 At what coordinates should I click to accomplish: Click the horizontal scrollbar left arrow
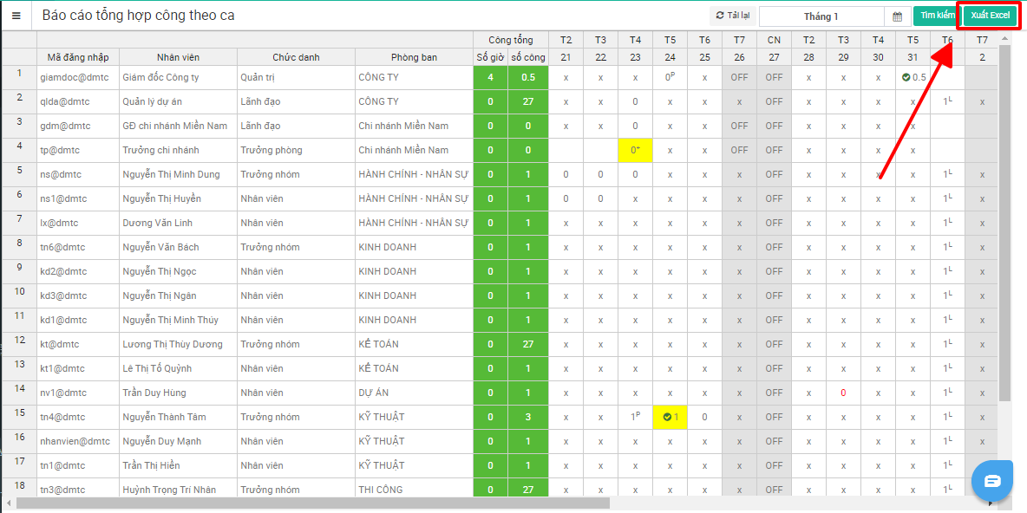pyautogui.click(x=9, y=503)
